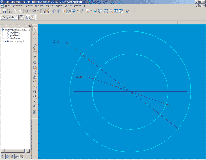Open dropdown arrow next to globe icon
206x160 pixels.
[x=78, y=11]
